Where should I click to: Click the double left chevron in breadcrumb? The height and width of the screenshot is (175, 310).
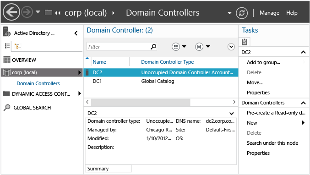(x=58, y=13)
